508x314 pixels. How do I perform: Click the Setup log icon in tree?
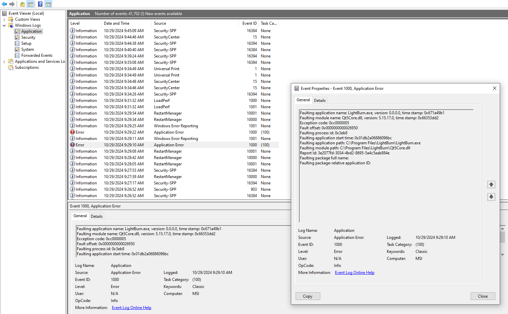click(17, 43)
